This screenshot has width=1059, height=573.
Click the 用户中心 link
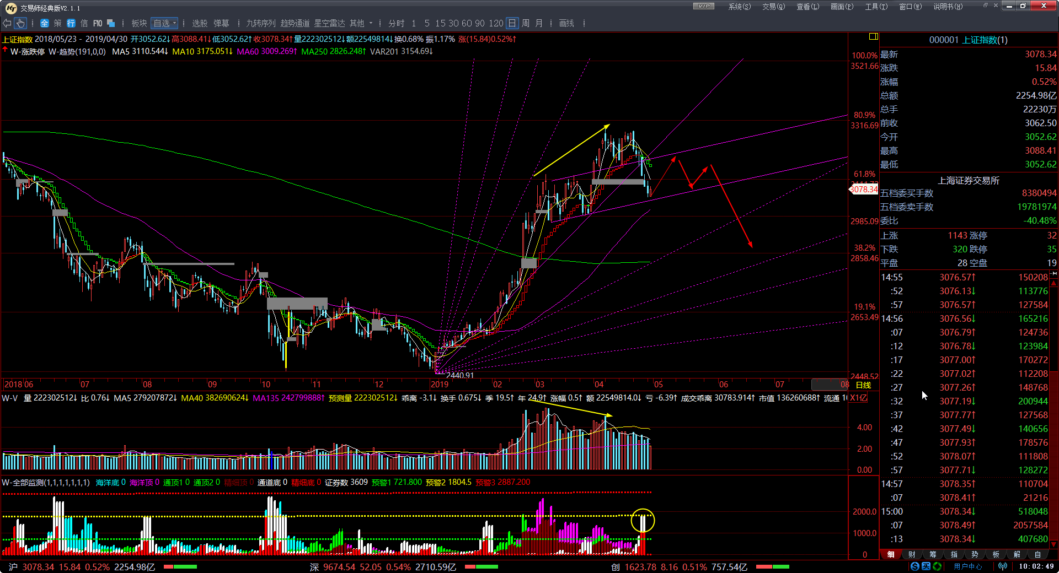[x=967, y=566]
